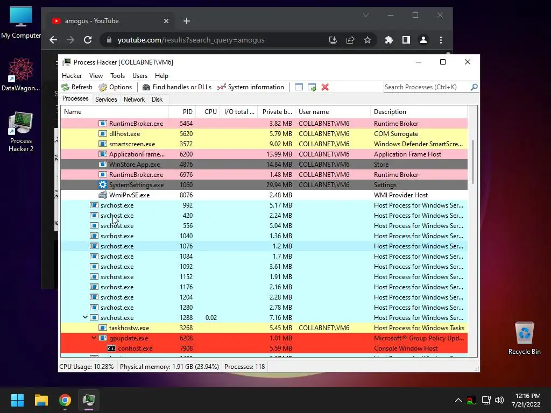The height and width of the screenshot is (413, 551).
Task: Click Physical memory status entry
Action: (x=169, y=367)
